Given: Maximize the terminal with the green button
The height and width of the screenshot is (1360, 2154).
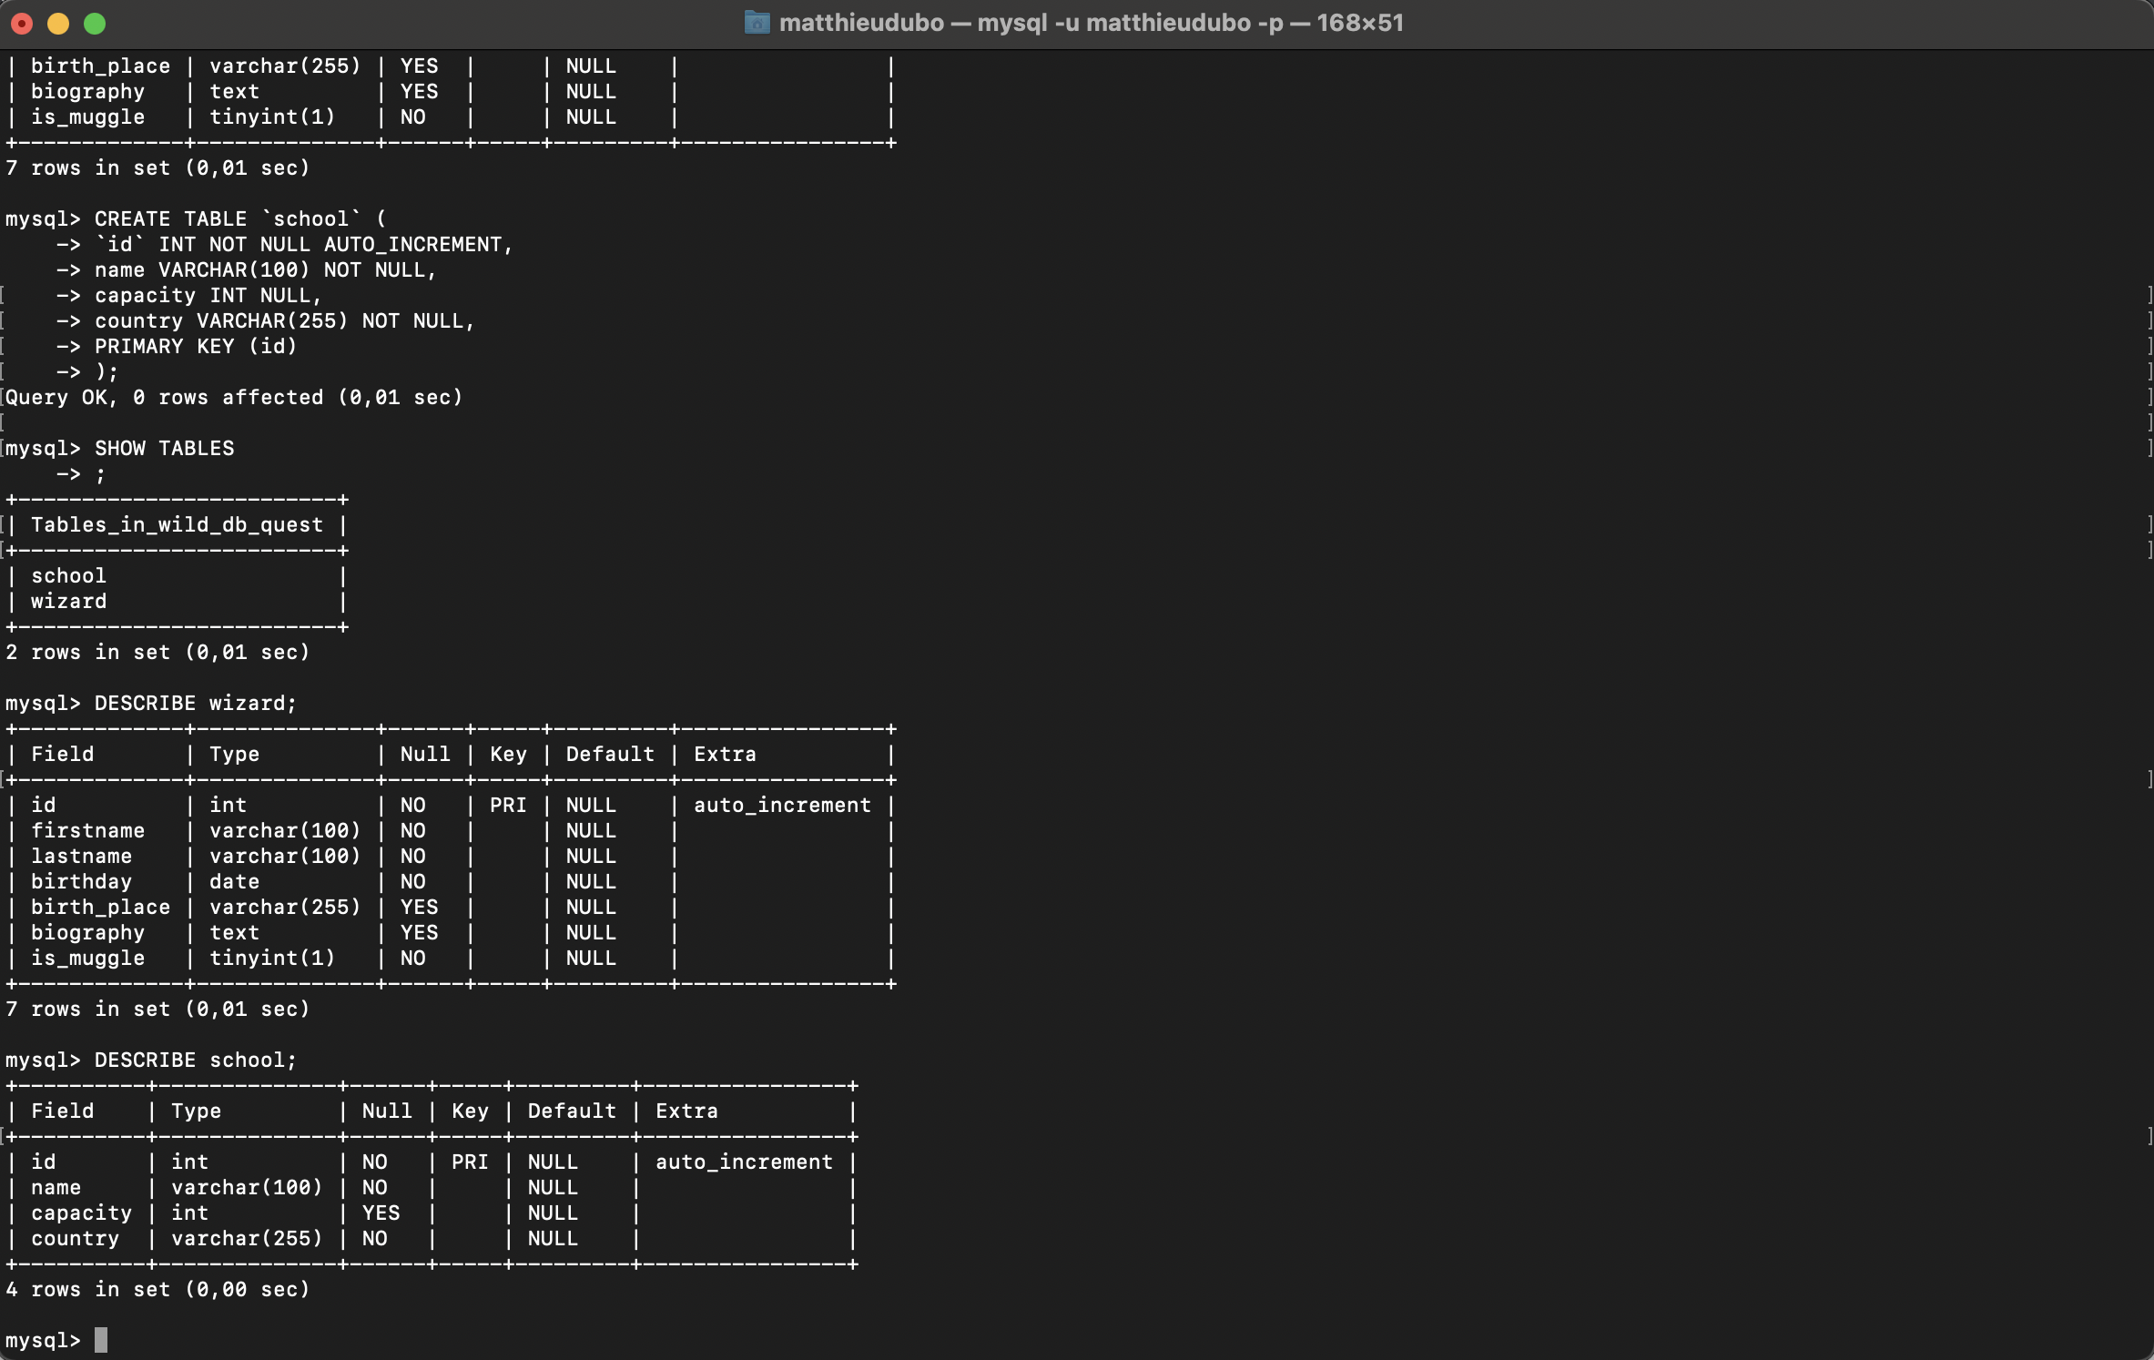Looking at the screenshot, I should (x=95, y=24).
